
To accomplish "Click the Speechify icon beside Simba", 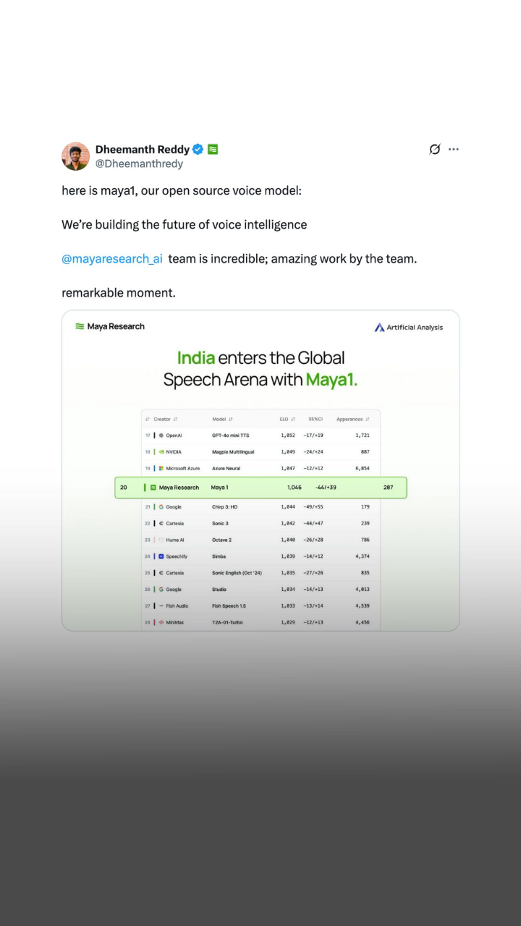I will click(x=160, y=556).
